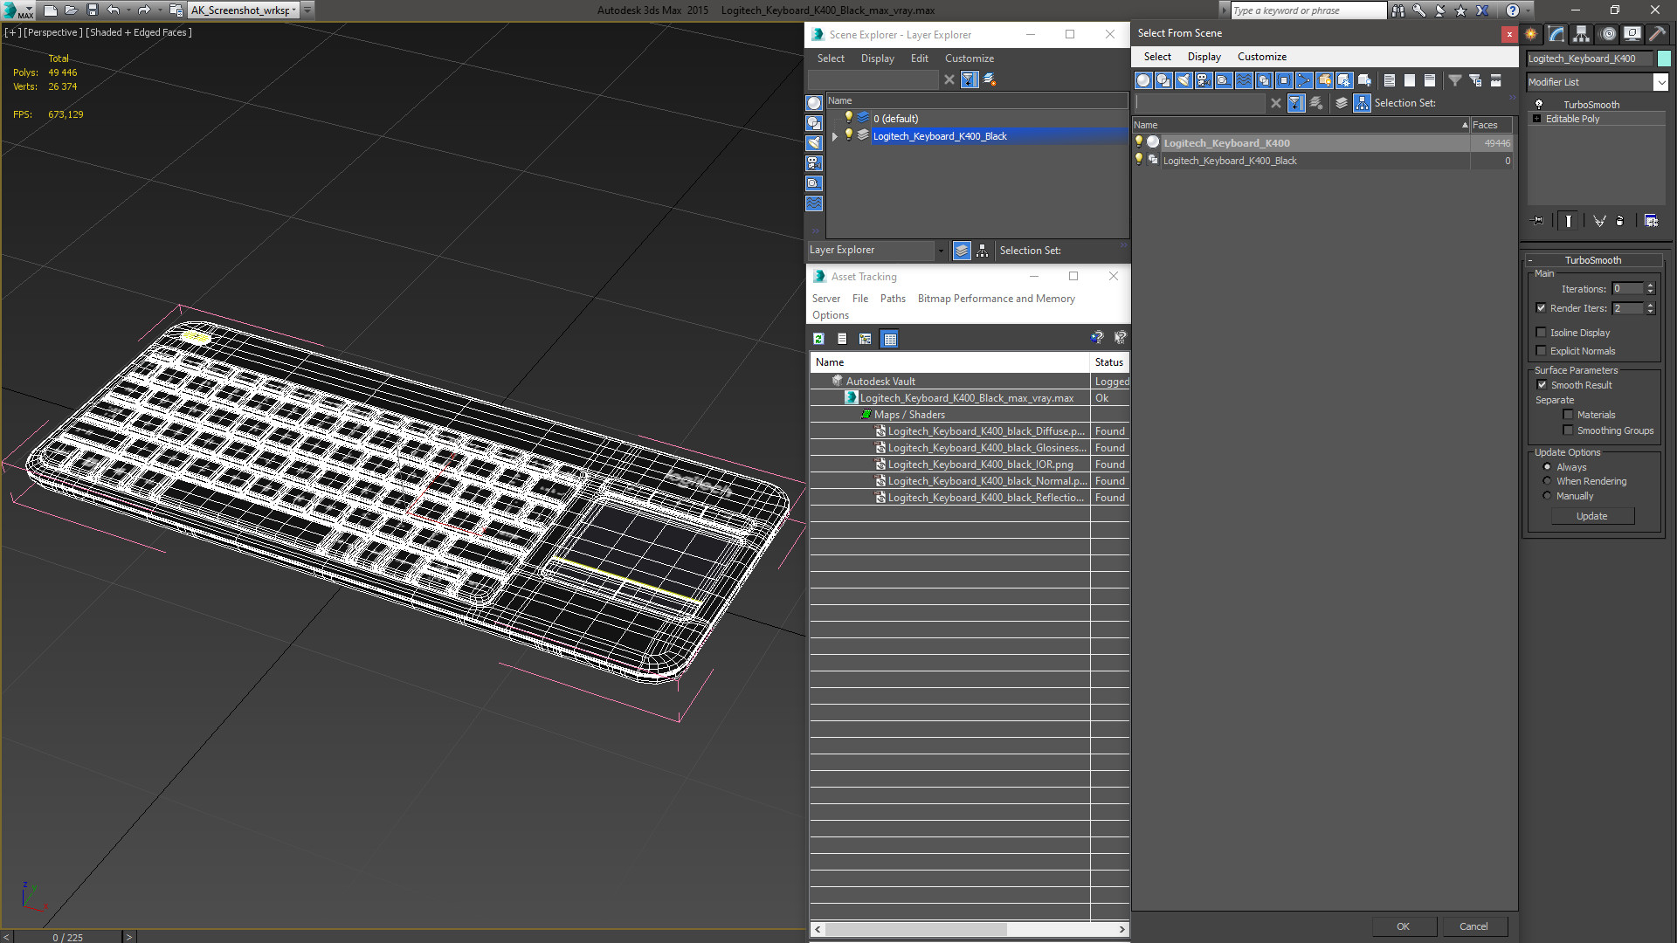Screen dimensions: 1677x943
Task: Select the When Rendering update option
Action: (1548, 481)
